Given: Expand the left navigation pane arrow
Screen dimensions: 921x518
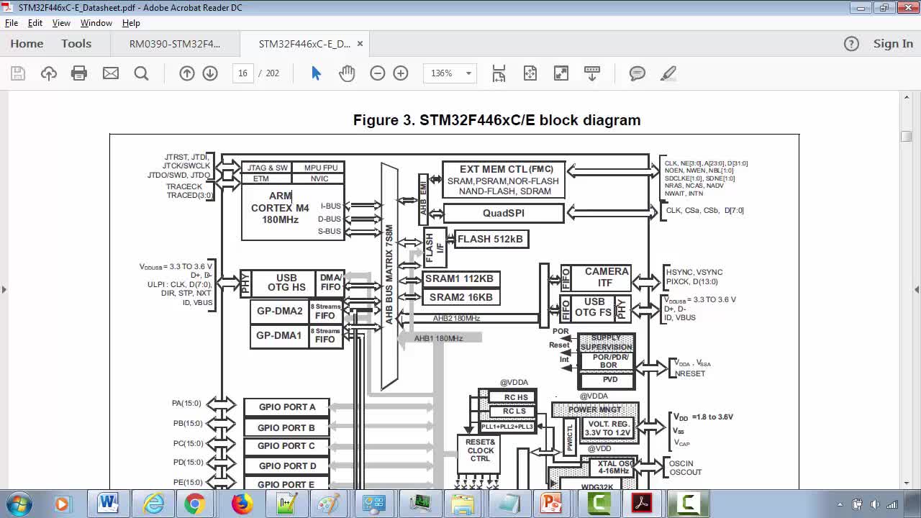Looking at the screenshot, I should pos(4,289).
